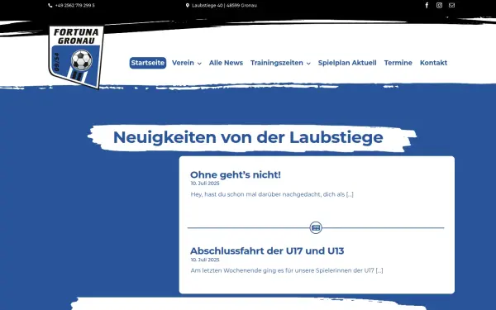Open article 'Abschlussfahrt der U17 und U13'
The width and height of the screenshot is (496, 310).
tap(267, 250)
